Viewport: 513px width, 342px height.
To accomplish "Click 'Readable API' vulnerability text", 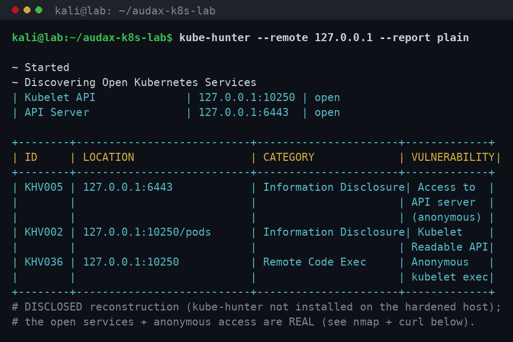I will point(449,247).
